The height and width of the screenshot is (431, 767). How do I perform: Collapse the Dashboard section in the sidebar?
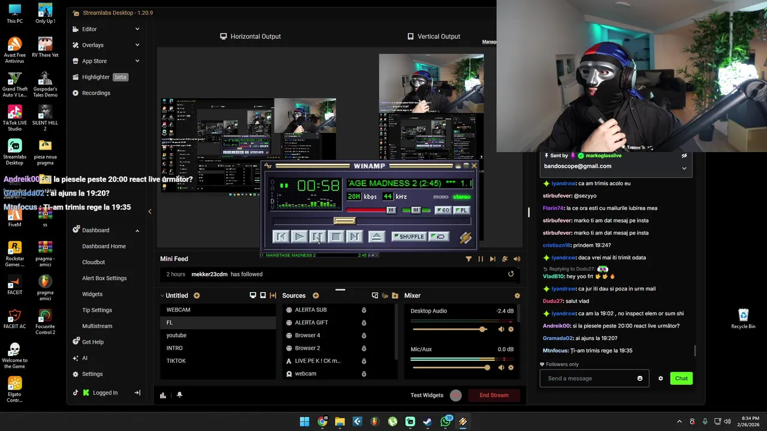click(x=137, y=230)
